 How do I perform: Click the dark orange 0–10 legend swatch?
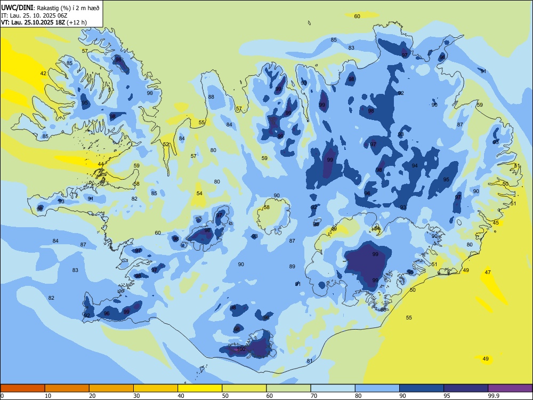22,388
